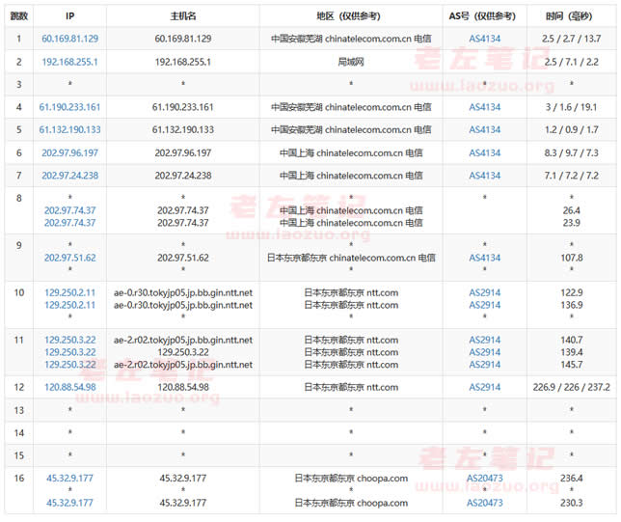Click the AS号 (仅供参考) column header
Viewport: 621px width, 522px height.
(x=484, y=16)
